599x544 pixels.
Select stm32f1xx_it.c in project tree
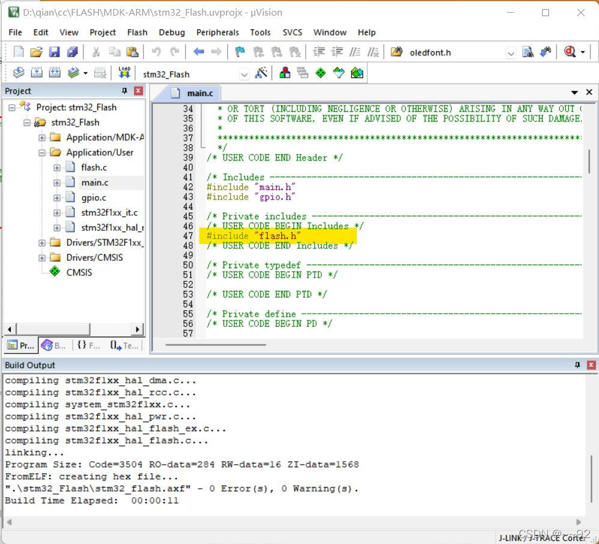(109, 213)
